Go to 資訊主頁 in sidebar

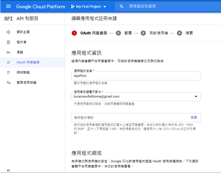coord(23,32)
